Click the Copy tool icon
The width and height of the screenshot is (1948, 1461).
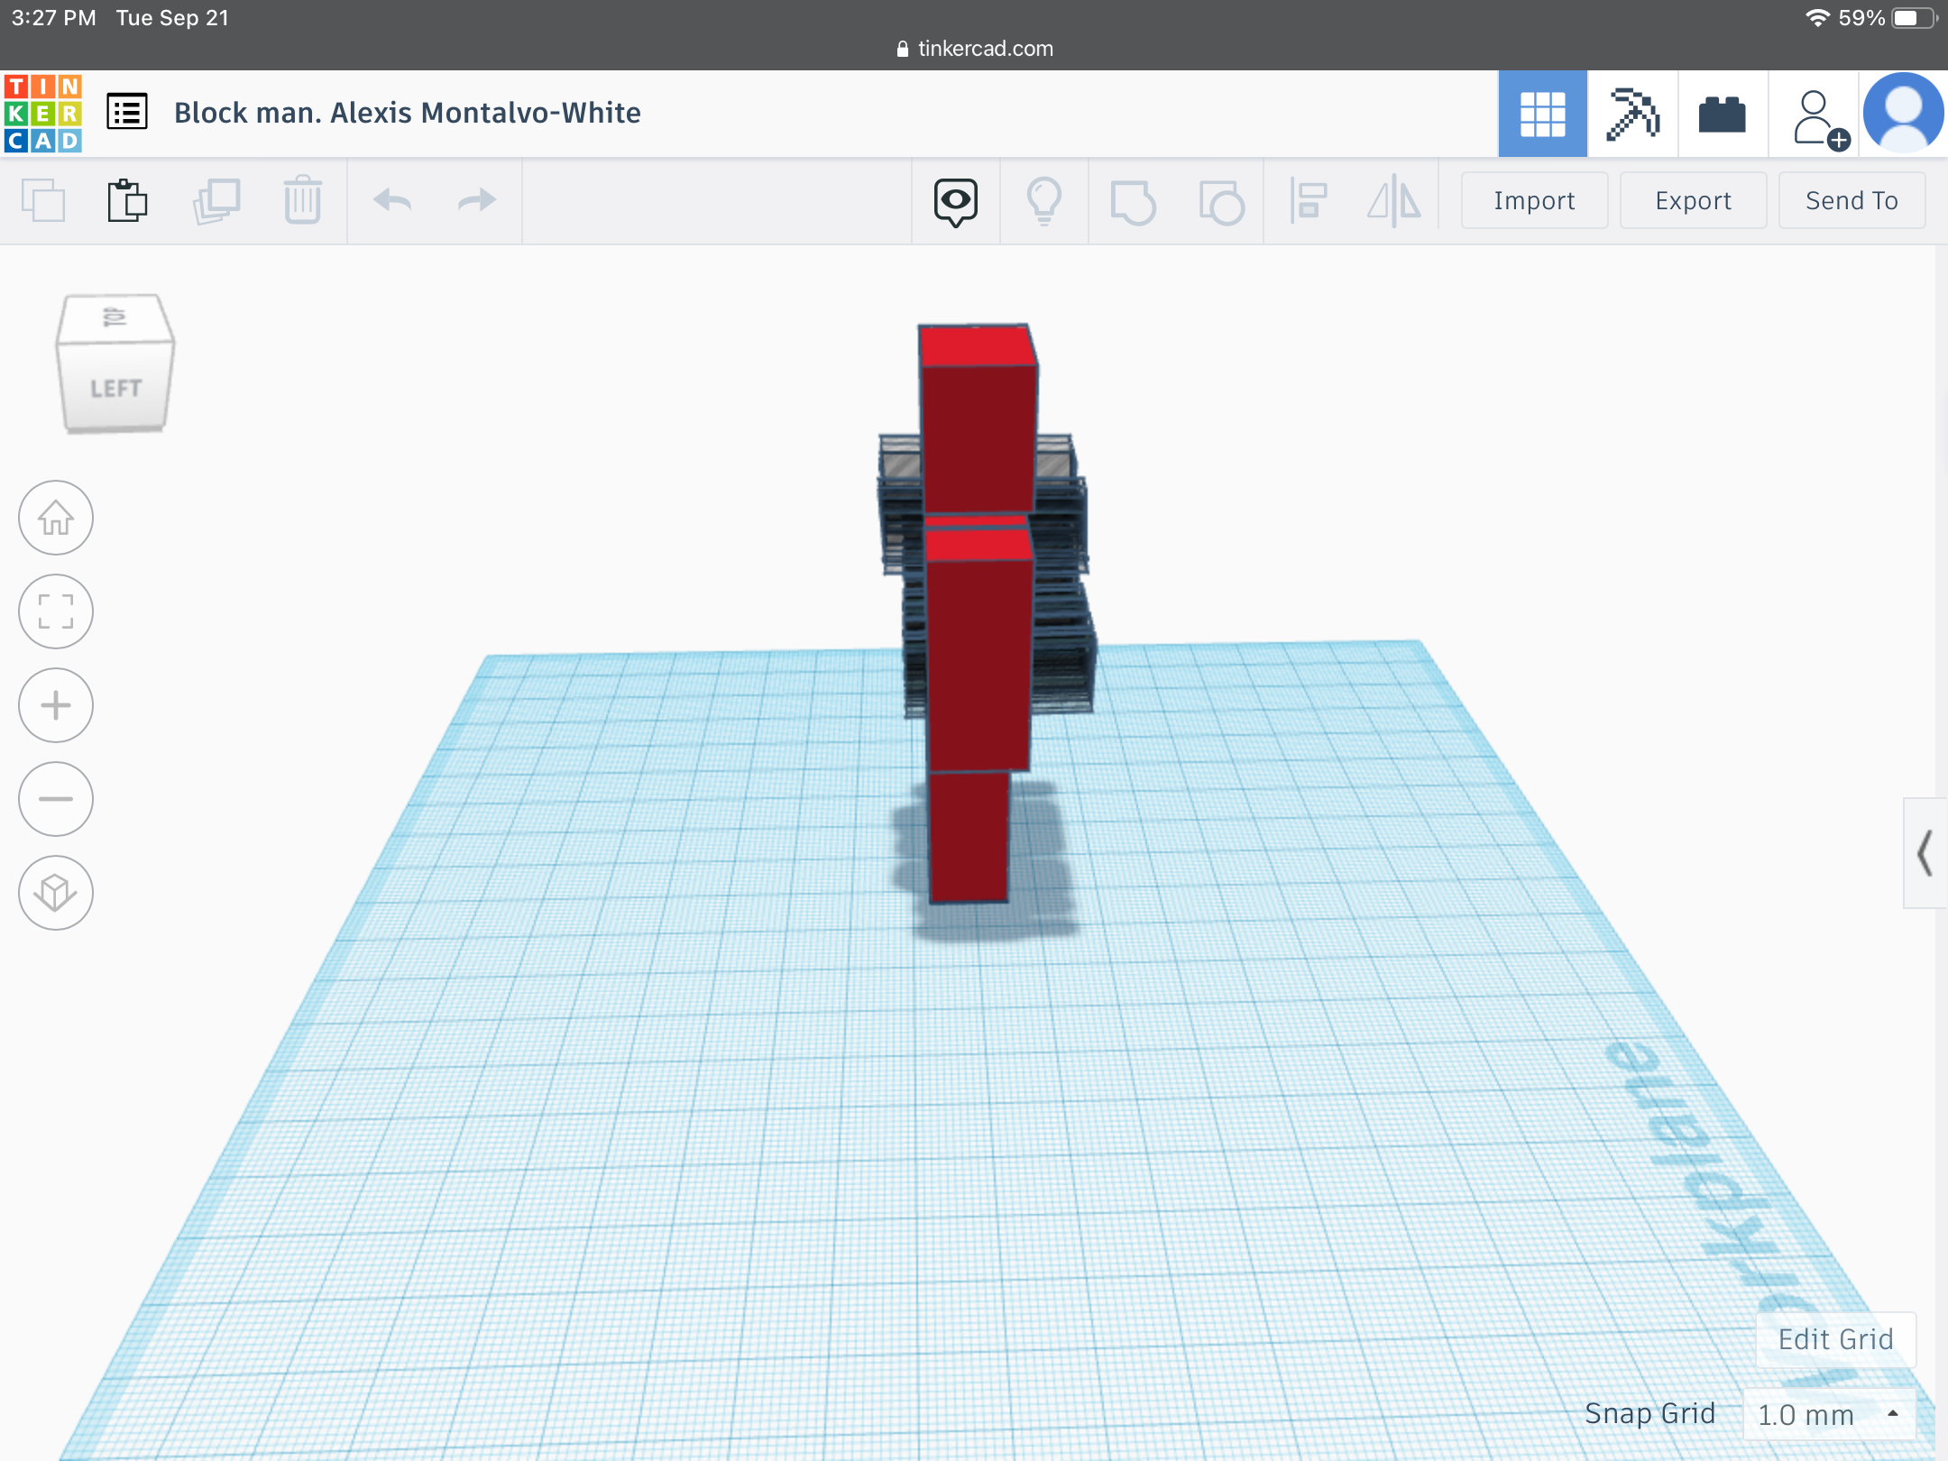43,200
